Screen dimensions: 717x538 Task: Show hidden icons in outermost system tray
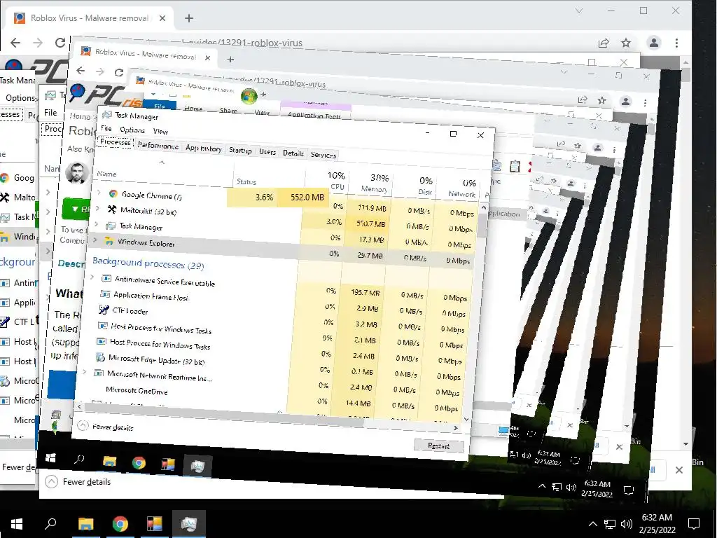pos(592,524)
